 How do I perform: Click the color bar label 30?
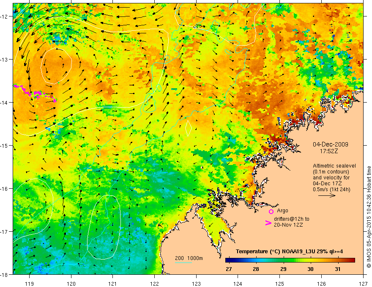coord(310,269)
